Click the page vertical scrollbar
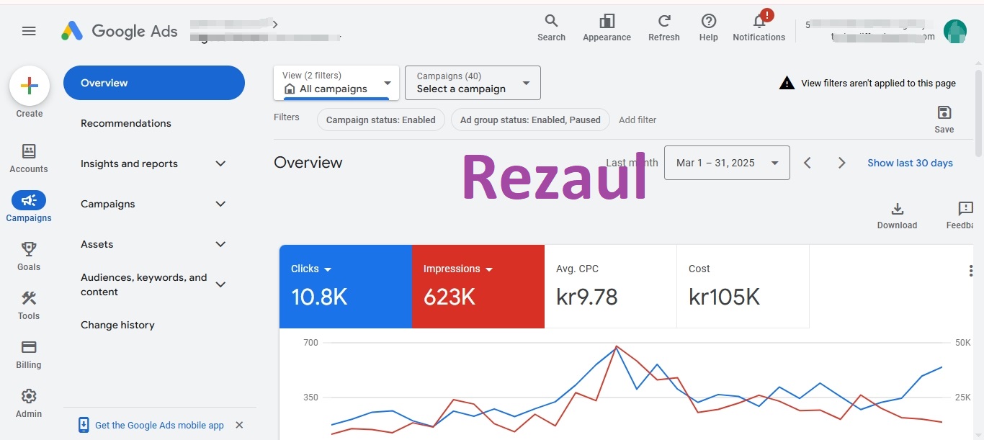The width and height of the screenshot is (984, 440). 978,112
